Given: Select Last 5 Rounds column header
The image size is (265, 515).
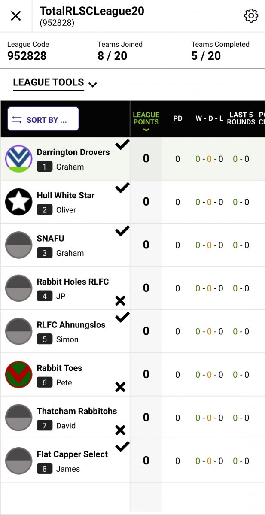Looking at the screenshot, I should (241, 118).
